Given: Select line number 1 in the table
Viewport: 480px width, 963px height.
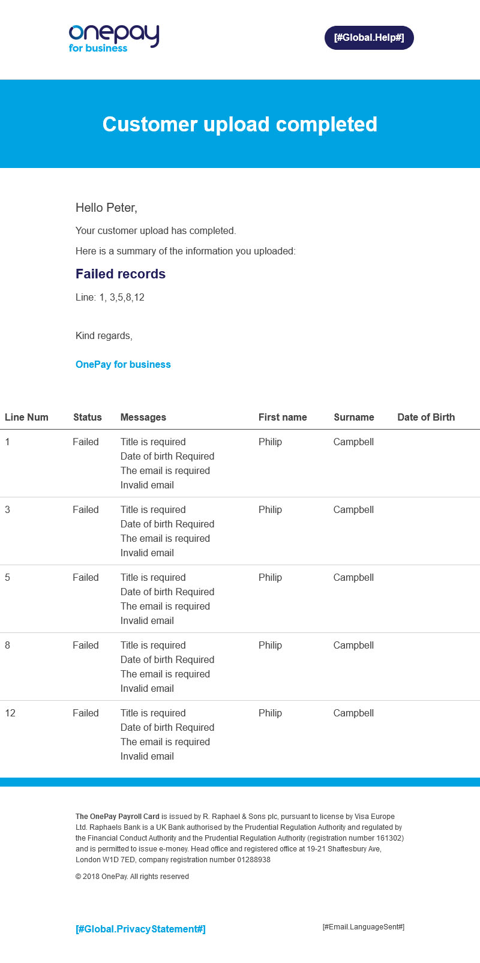Looking at the screenshot, I should pos(8,442).
